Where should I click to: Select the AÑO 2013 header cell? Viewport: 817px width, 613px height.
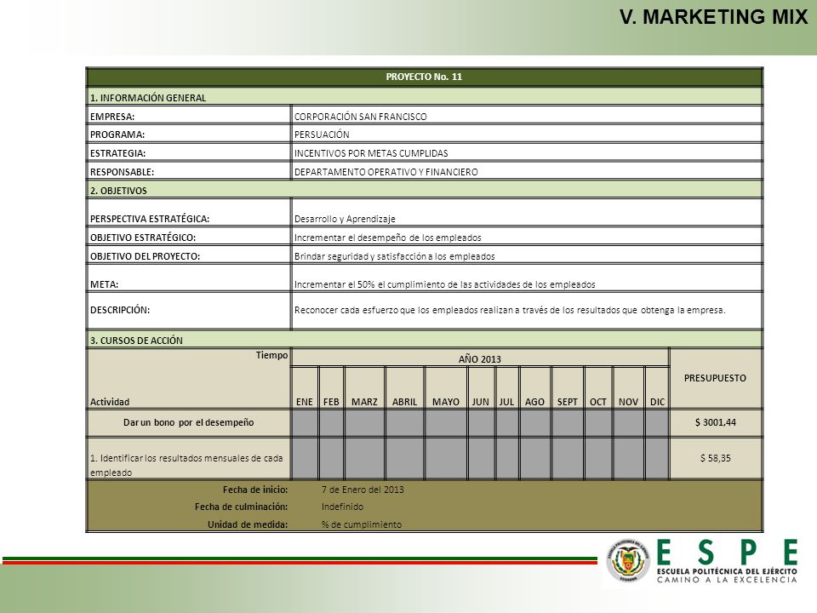coord(480,358)
